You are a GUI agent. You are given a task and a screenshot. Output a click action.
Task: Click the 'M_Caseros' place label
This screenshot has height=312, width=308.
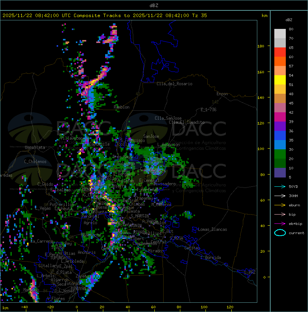pyautogui.click(x=161, y=204)
